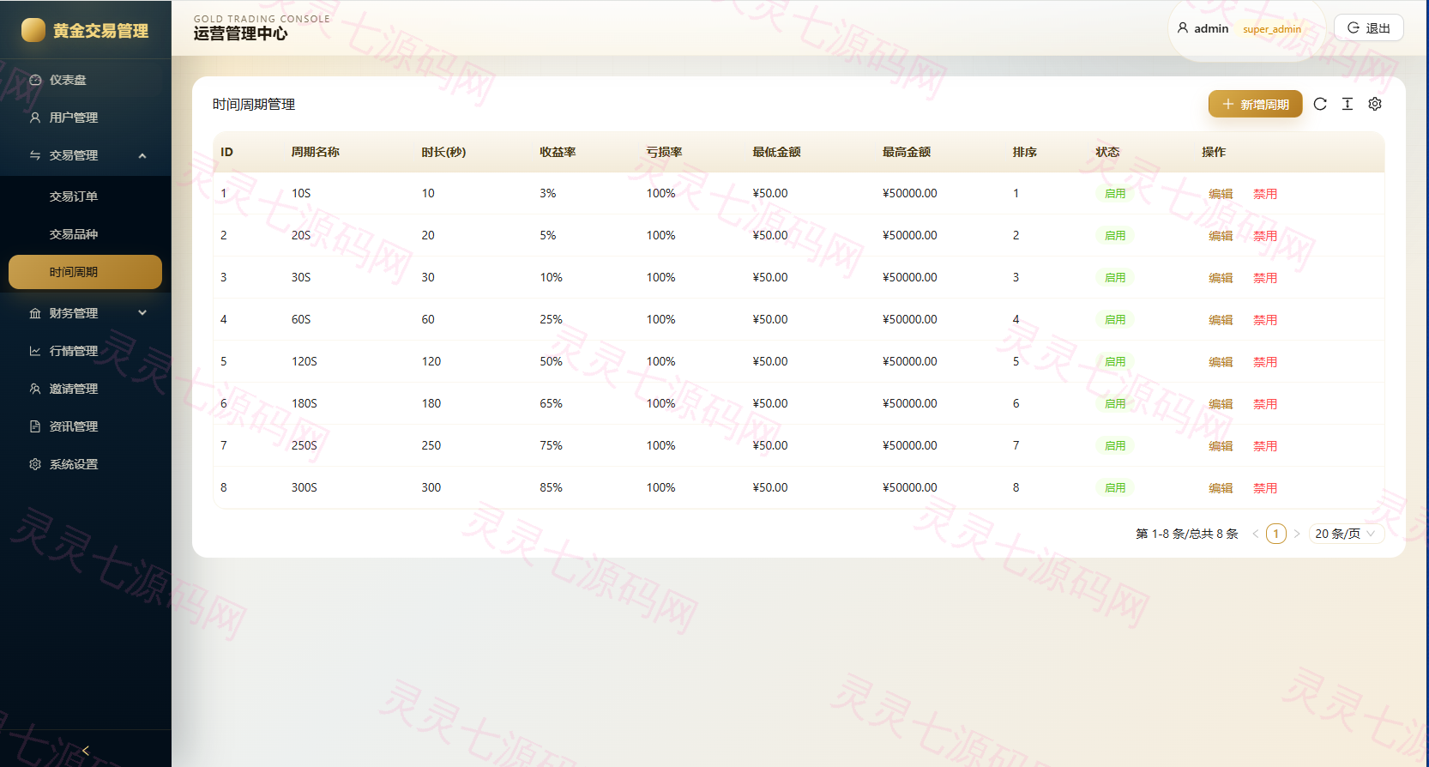Click the 85% profit rate cell
This screenshot has height=767, width=1429.
click(552, 487)
